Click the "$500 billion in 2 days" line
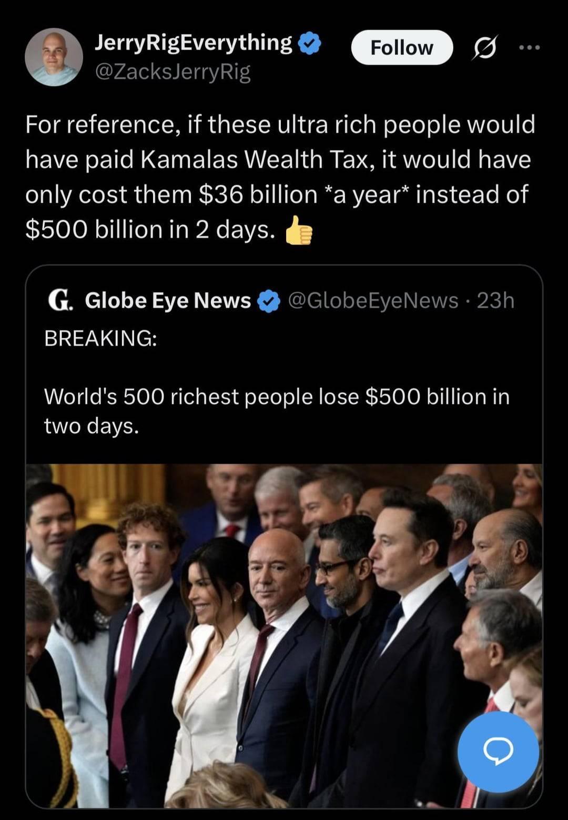This screenshot has width=568, height=820. (150, 229)
